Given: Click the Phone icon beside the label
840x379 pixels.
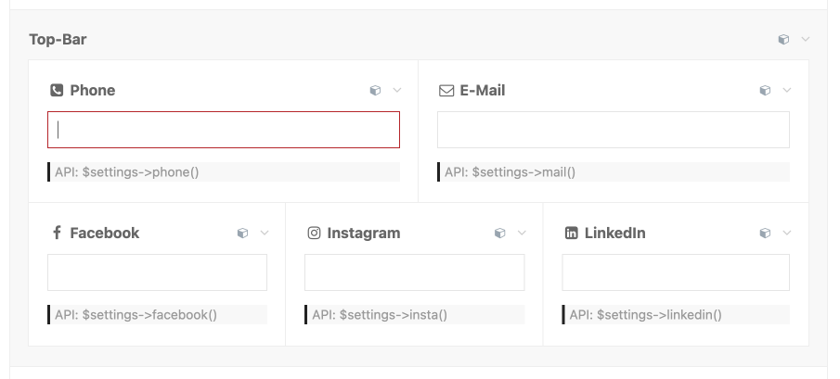Looking at the screenshot, I should click(x=57, y=91).
